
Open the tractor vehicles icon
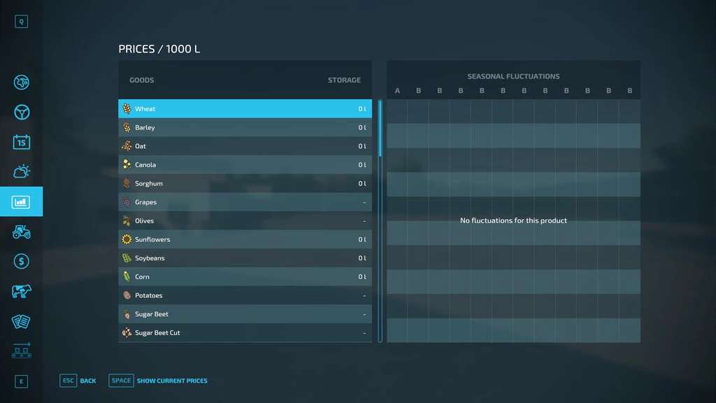coord(22,232)
